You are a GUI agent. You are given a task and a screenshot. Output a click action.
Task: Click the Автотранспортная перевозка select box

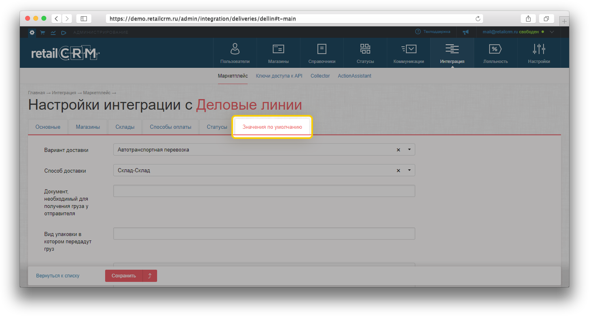tap(264, 149)
